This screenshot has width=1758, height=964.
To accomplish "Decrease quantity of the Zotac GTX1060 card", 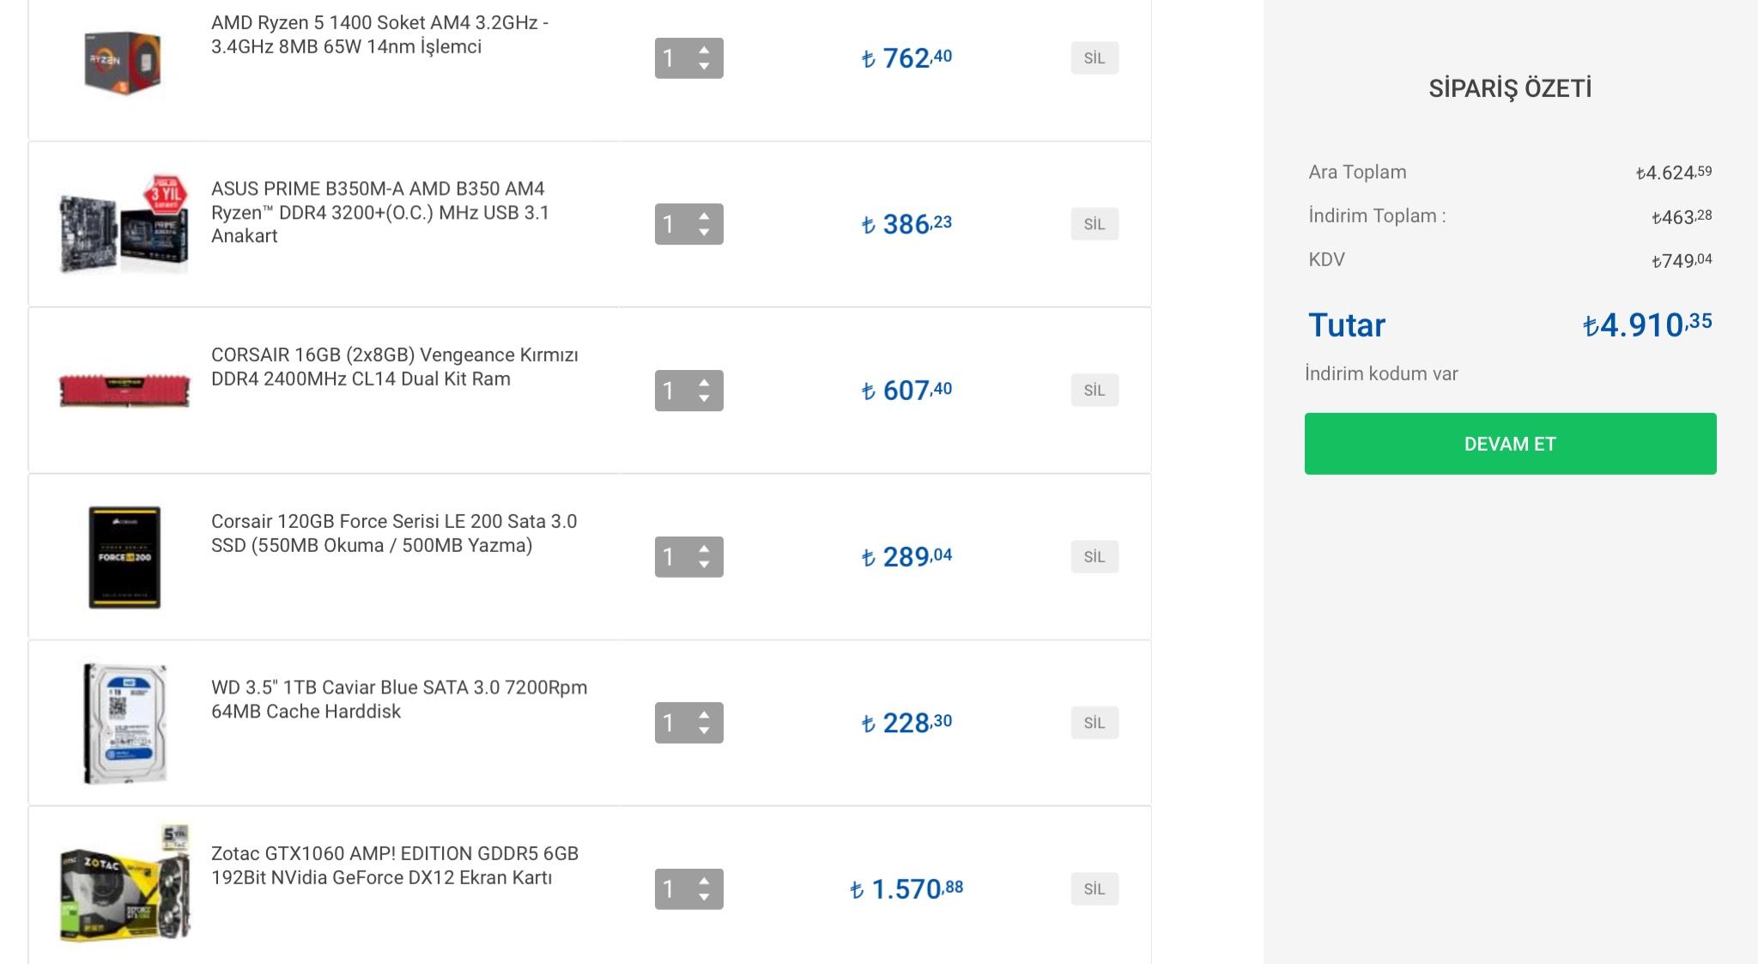I will tap(704, 898).
